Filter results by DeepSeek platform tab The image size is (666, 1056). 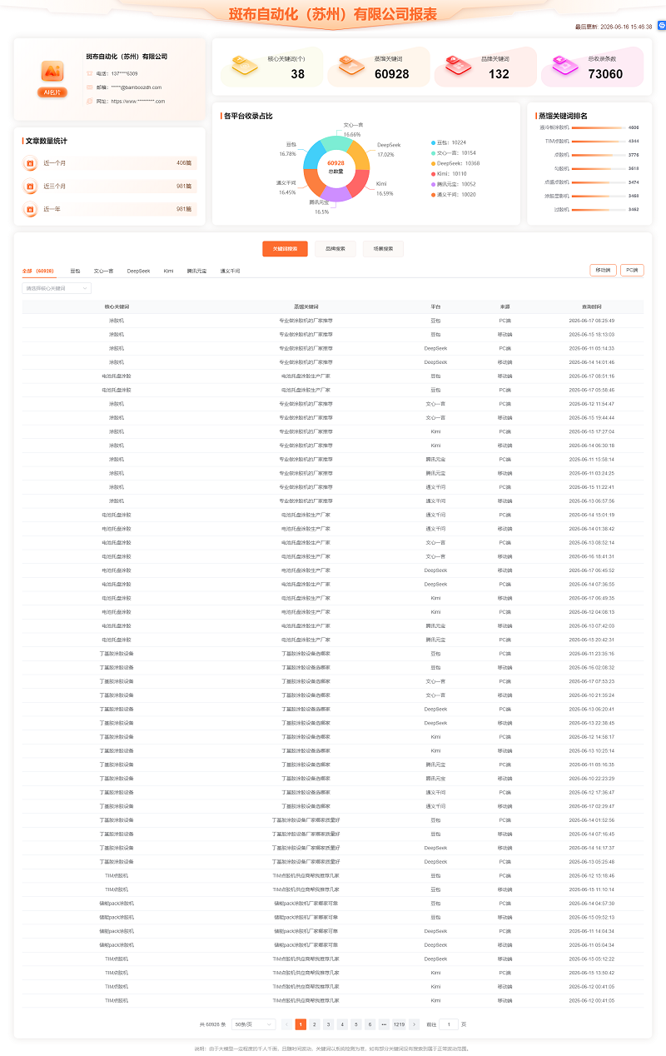(138, 271)
